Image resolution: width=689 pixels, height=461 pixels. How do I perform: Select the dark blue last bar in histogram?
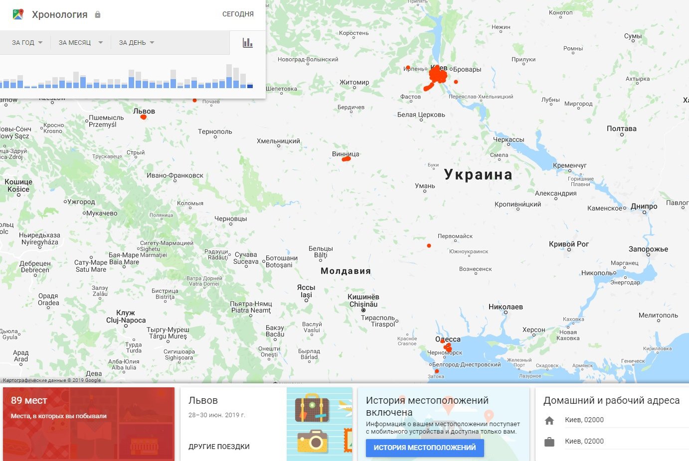click(250, 86)
